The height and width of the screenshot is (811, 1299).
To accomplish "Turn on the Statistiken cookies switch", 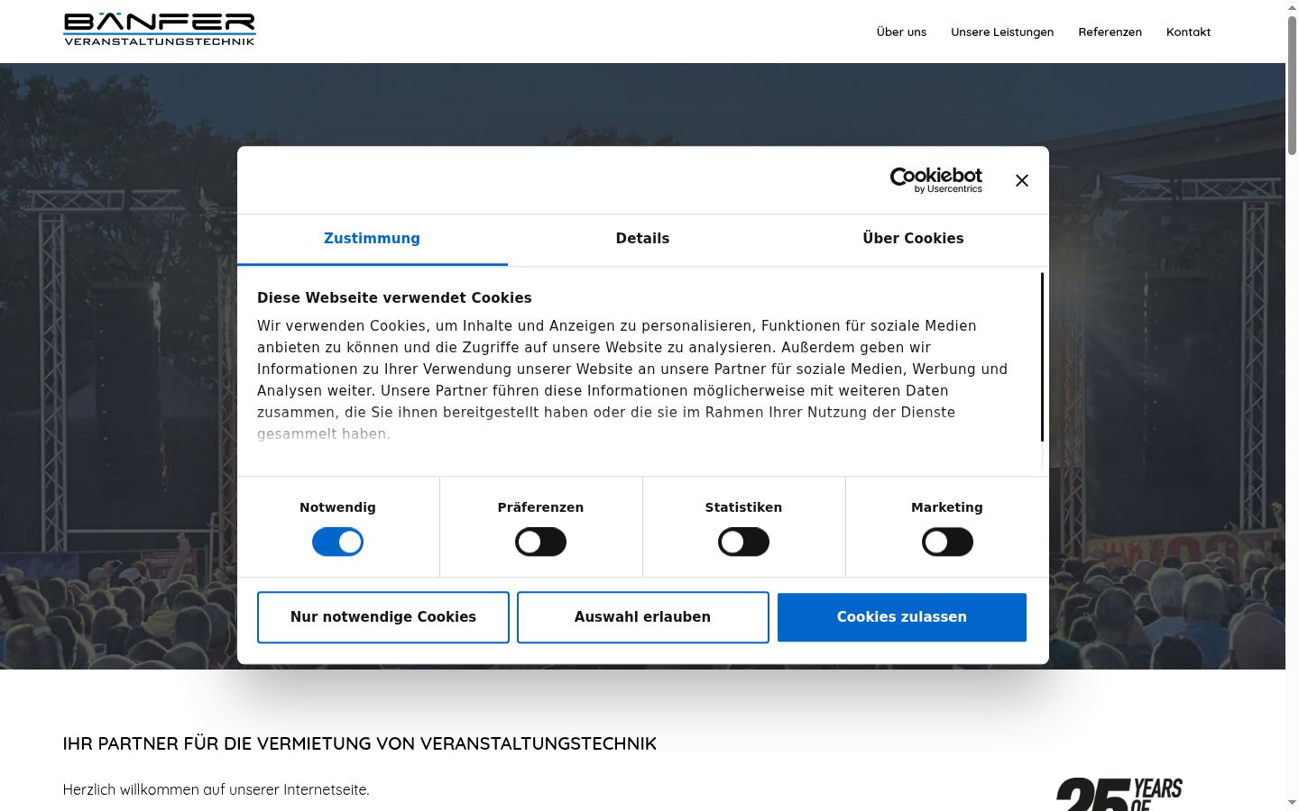I will (743, 542).
